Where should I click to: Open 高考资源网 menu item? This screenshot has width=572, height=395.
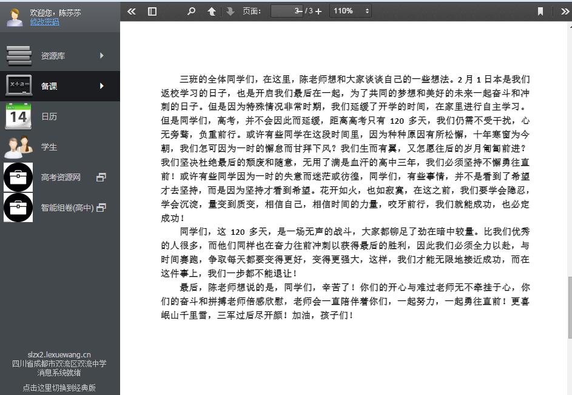pos(60,177)
